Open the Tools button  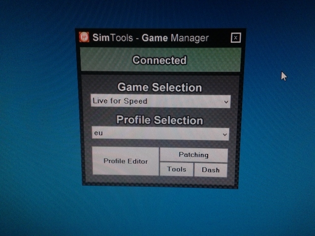coord(177,169)
